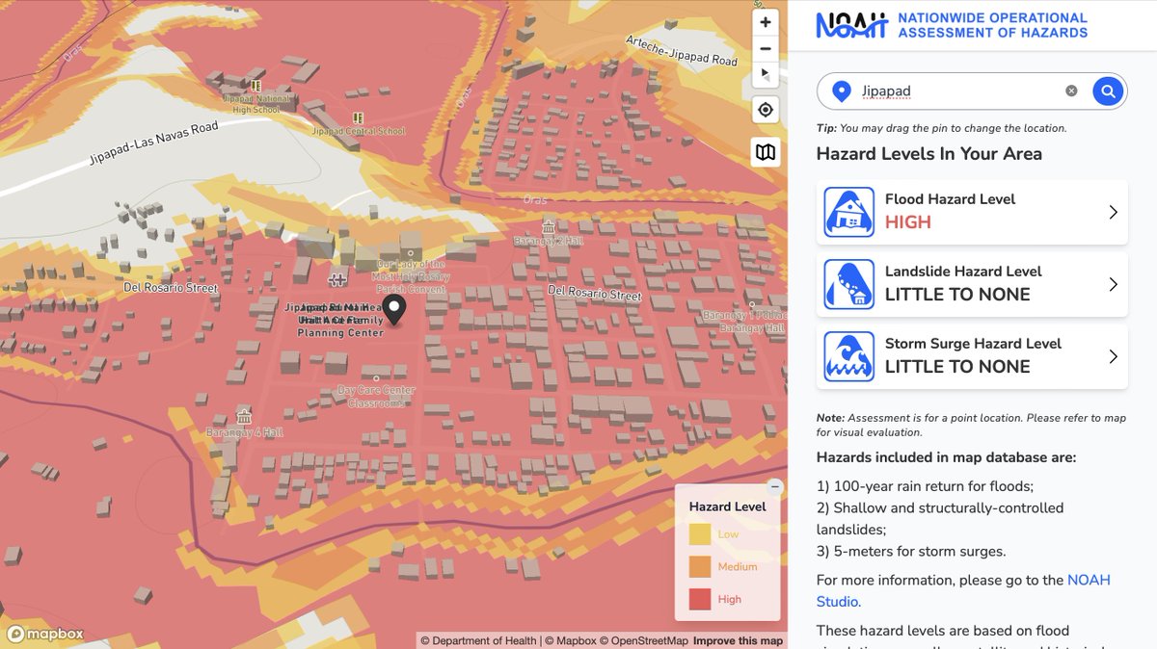Image resolution: width=1157 pixels, height=649 pixels.
Task: Clear the Jipapad search text
Action: click(1071, 91)
